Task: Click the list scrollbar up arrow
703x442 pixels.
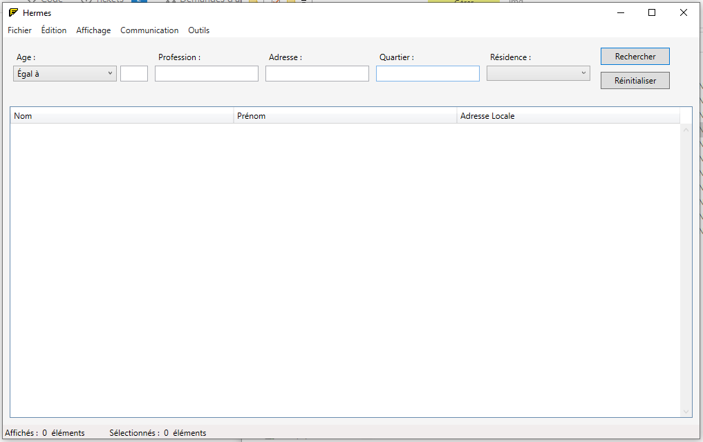Action: 686,130
